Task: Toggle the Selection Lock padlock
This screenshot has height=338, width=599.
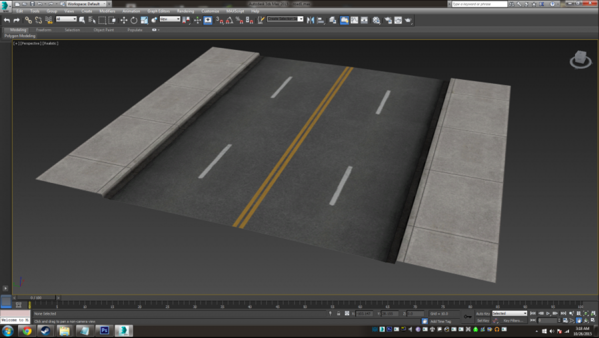Action: (x=339, y=314)
